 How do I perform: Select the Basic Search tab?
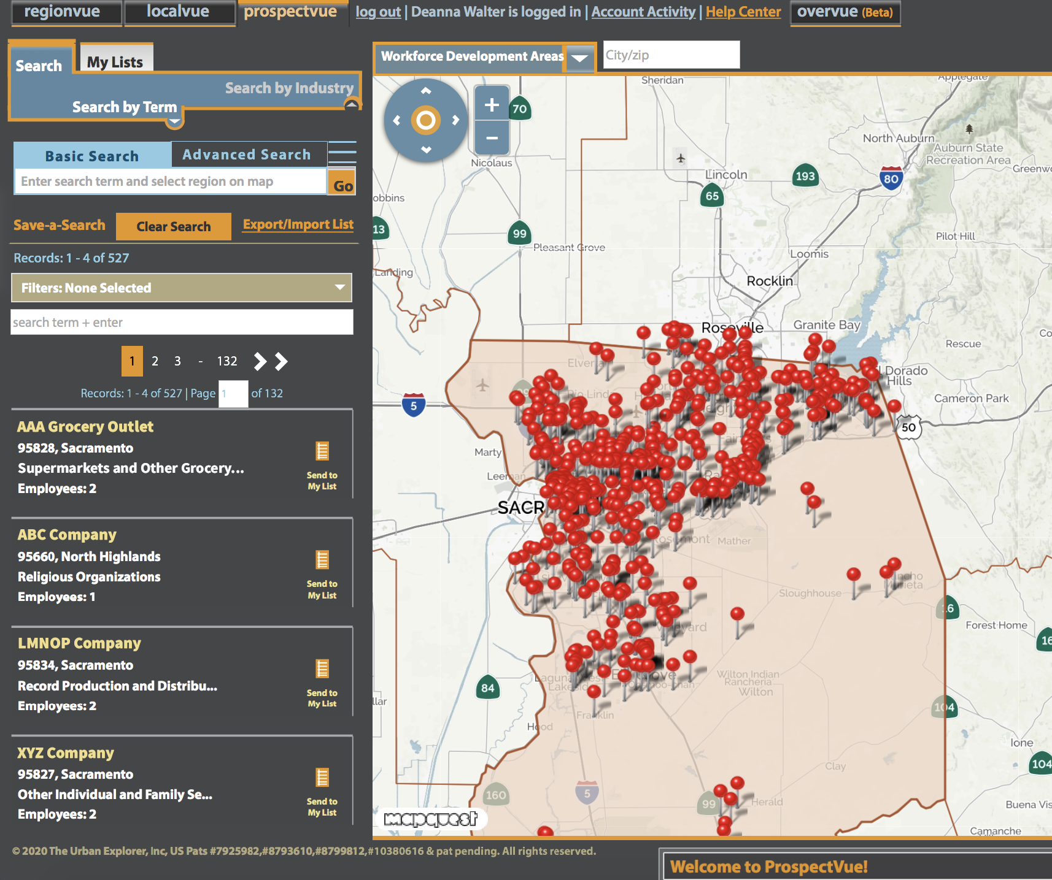(x=92, y=156)
